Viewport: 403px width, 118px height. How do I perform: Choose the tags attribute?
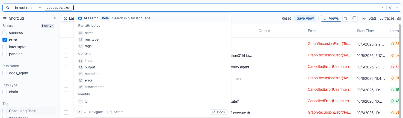(152, 46)
